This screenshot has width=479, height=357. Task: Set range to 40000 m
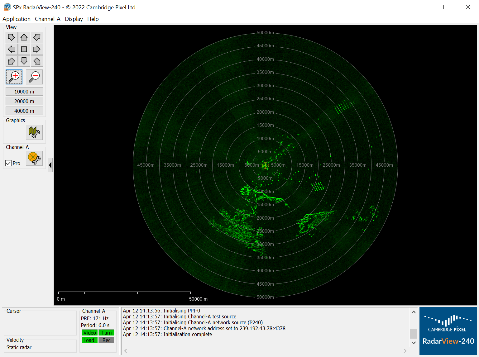(24, 111)
